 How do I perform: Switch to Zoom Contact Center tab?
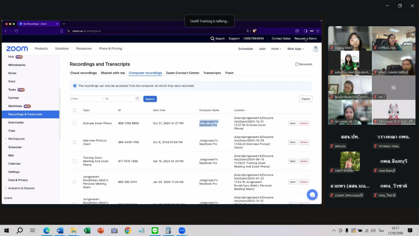coord(182,73)
